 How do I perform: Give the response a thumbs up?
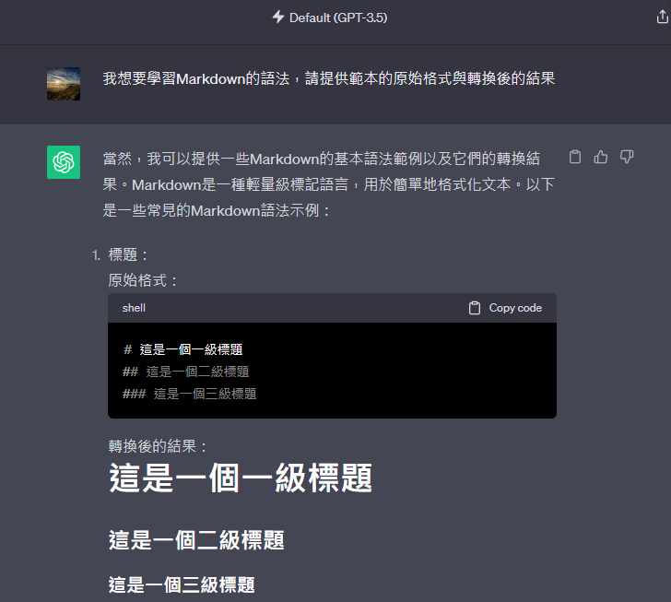(x=600, y=157)
